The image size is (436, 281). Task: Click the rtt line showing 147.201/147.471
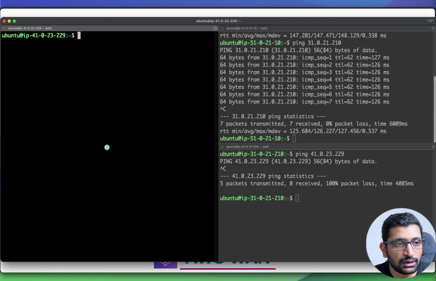tap(303, 36)
